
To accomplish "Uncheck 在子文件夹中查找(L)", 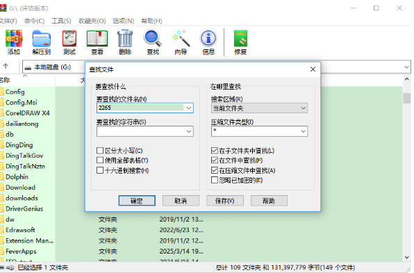I will pos(215,151).
